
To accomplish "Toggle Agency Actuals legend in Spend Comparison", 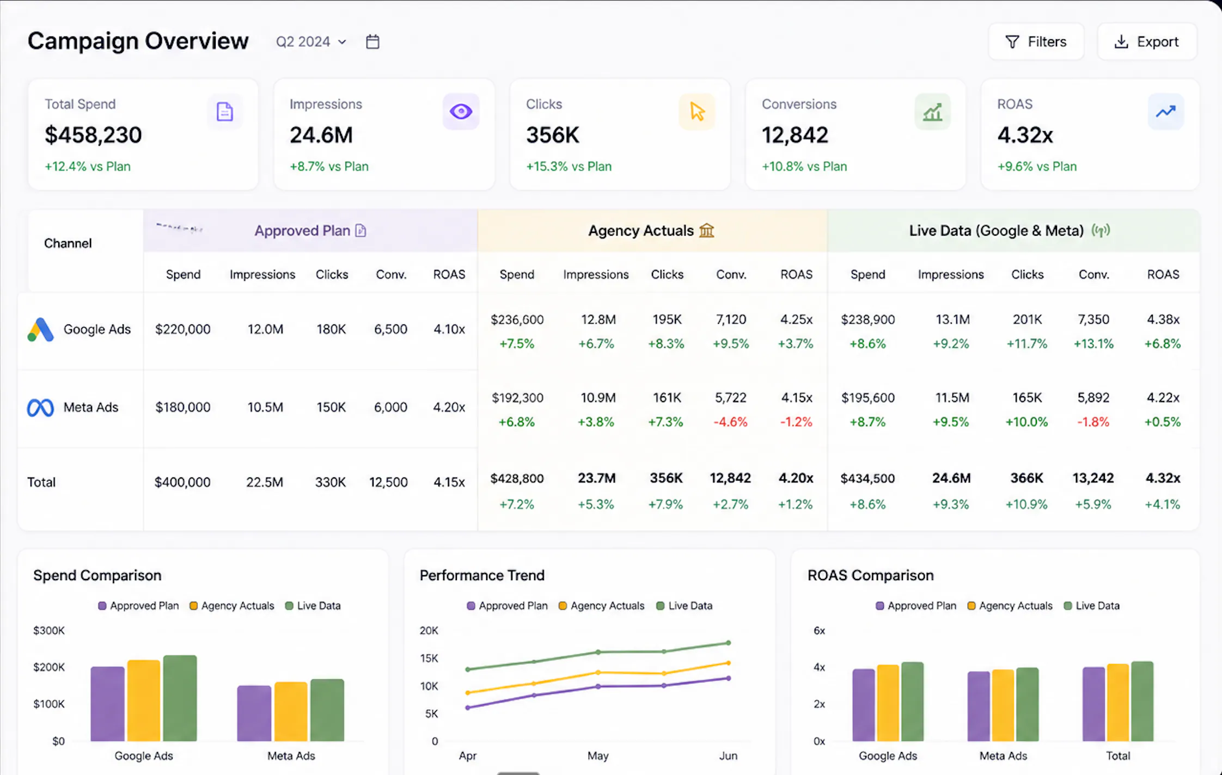I will [x=232, y=606].
